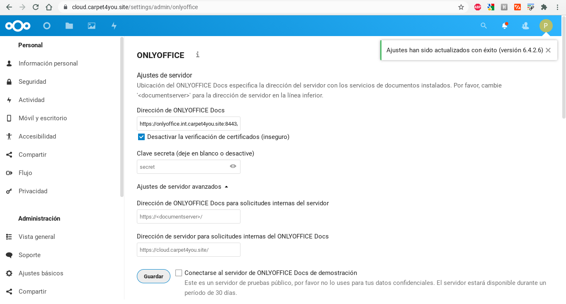Click the sidebar vertical scrollbar
Viewport: 566px width, 304px height.
point(122,117)
